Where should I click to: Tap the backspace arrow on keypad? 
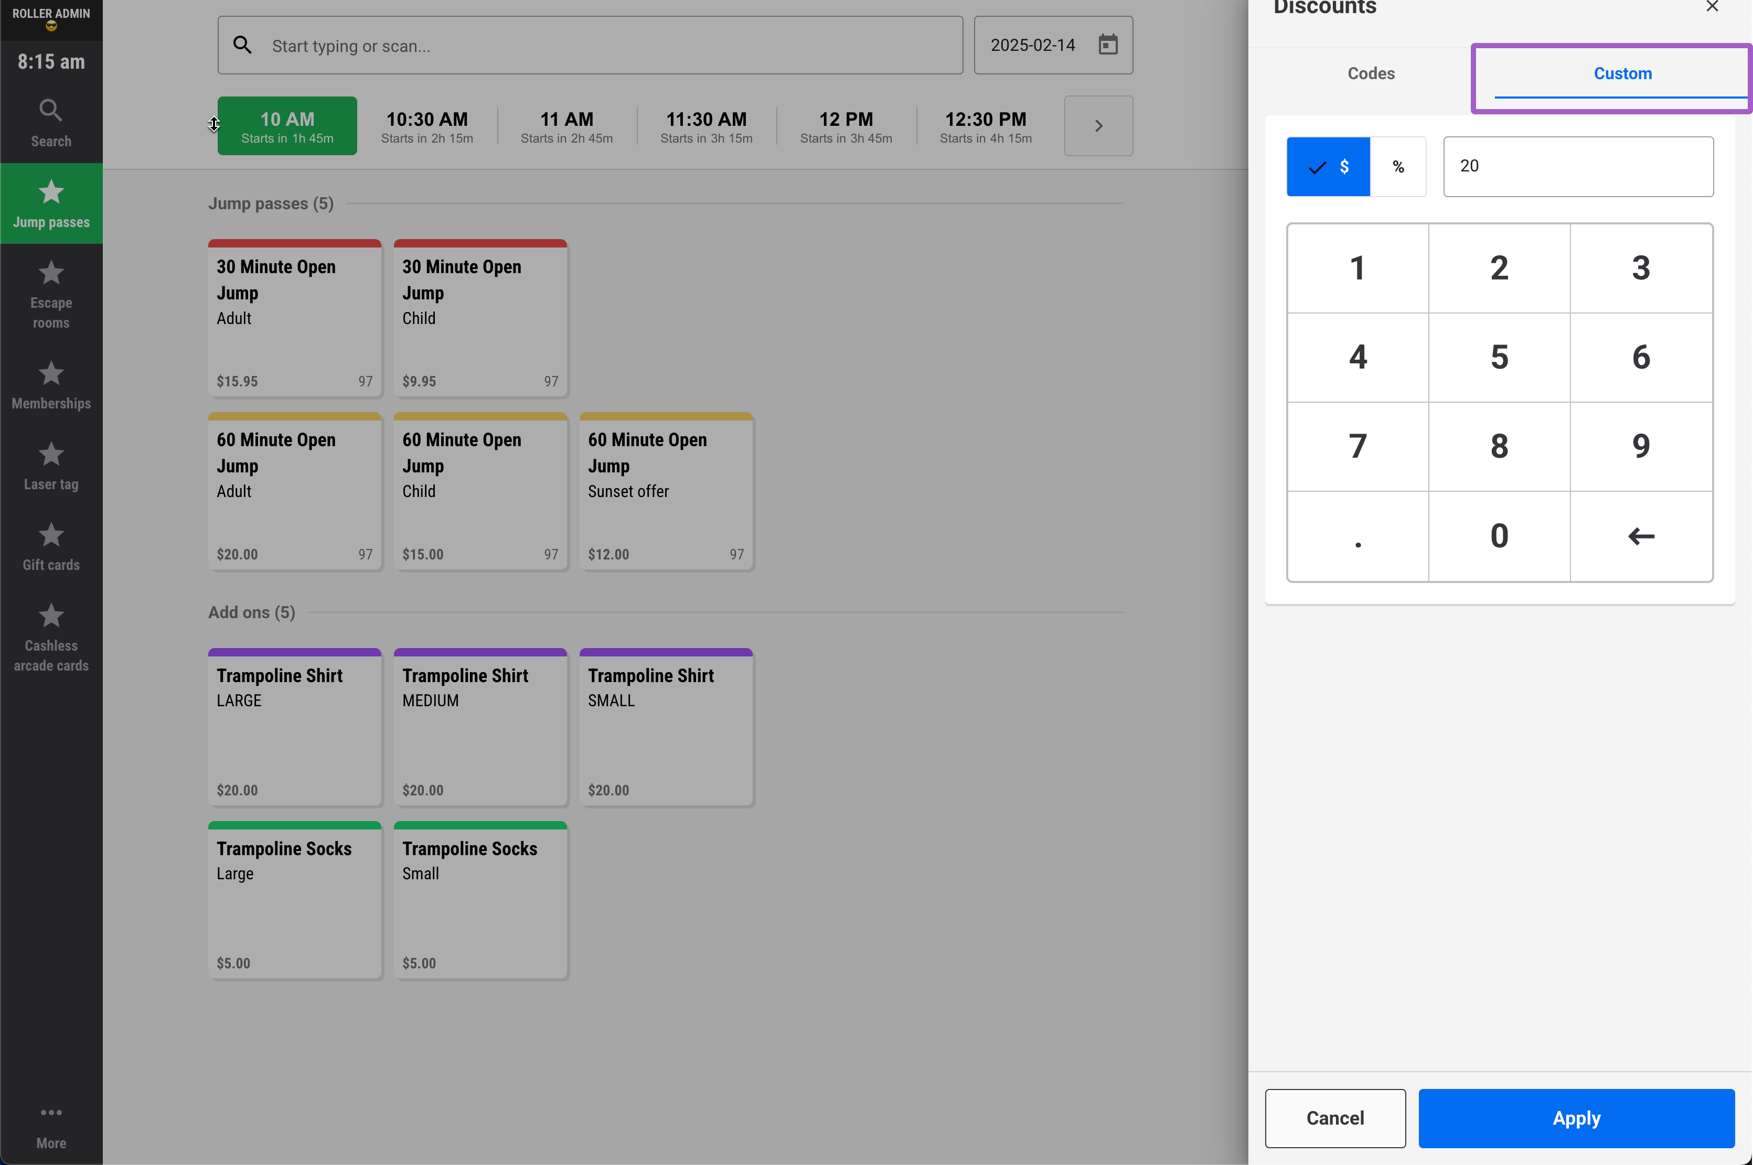click(1641, 536)
